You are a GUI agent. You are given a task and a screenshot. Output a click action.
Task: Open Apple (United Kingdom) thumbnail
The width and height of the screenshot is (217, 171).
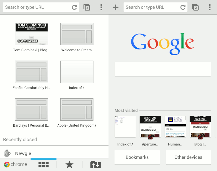pos(77,109)
